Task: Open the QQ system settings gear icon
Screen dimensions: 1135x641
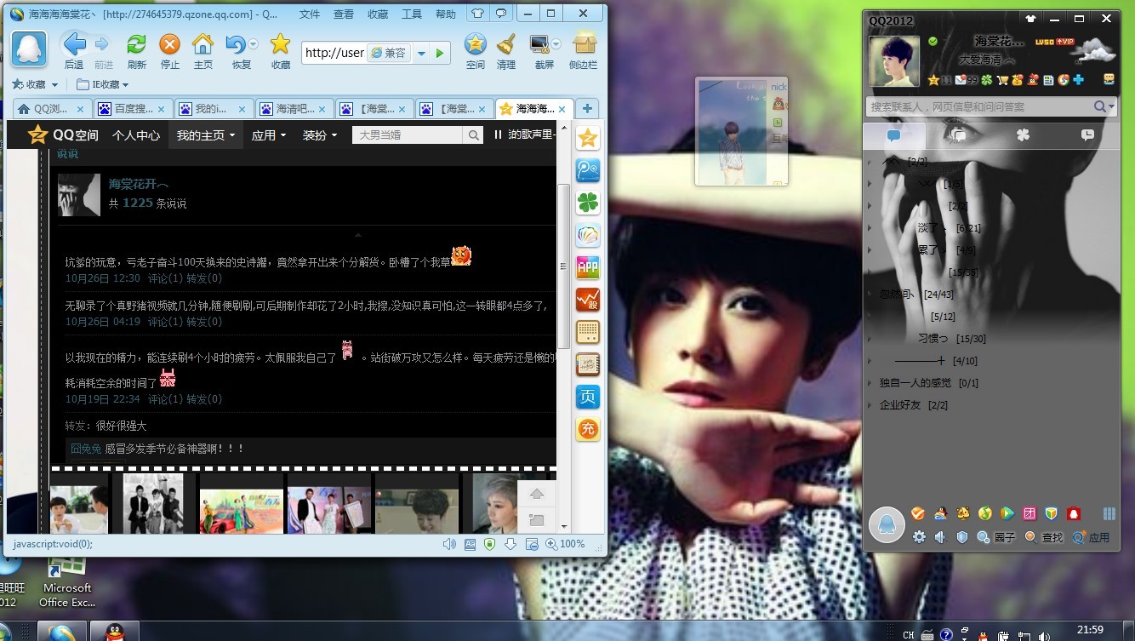Action: (x=919, y=537)
